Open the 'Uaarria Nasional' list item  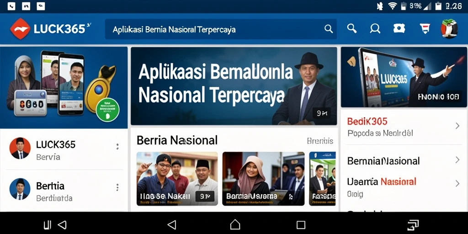point(404,187)
